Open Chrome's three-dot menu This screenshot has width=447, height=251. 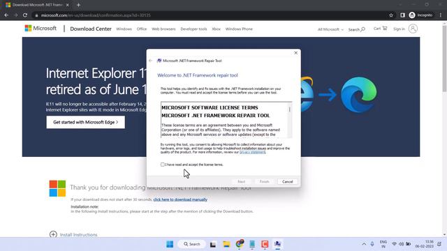[x=441, y=15]
